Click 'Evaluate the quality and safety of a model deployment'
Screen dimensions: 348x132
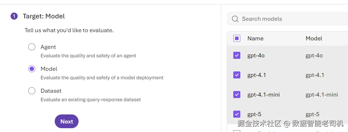[x=102, y=78]
